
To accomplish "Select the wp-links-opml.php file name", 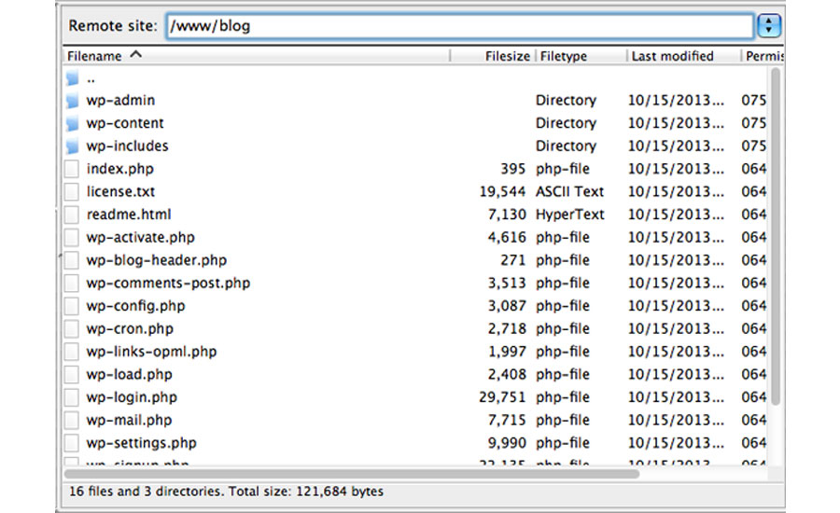I will [x=151, y=352].
